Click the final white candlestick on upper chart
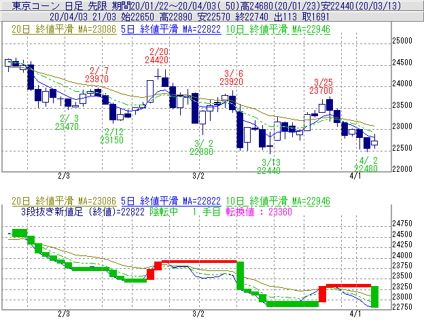 [374, 143]
